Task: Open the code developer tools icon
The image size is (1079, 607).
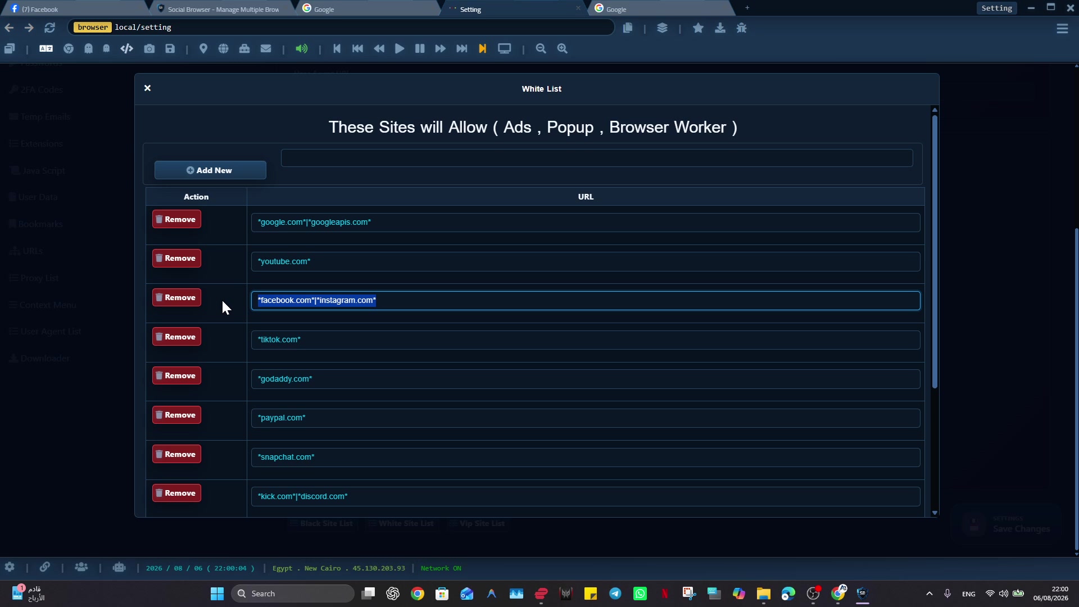Action: click(x=127, y=49)
